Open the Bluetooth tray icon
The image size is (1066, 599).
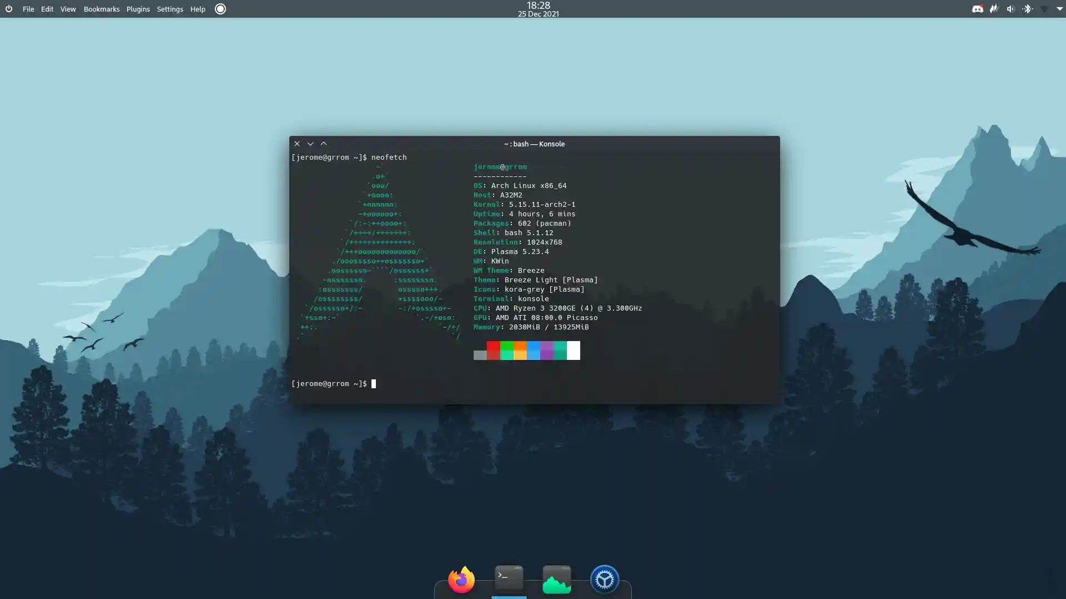pos(1028,9)
